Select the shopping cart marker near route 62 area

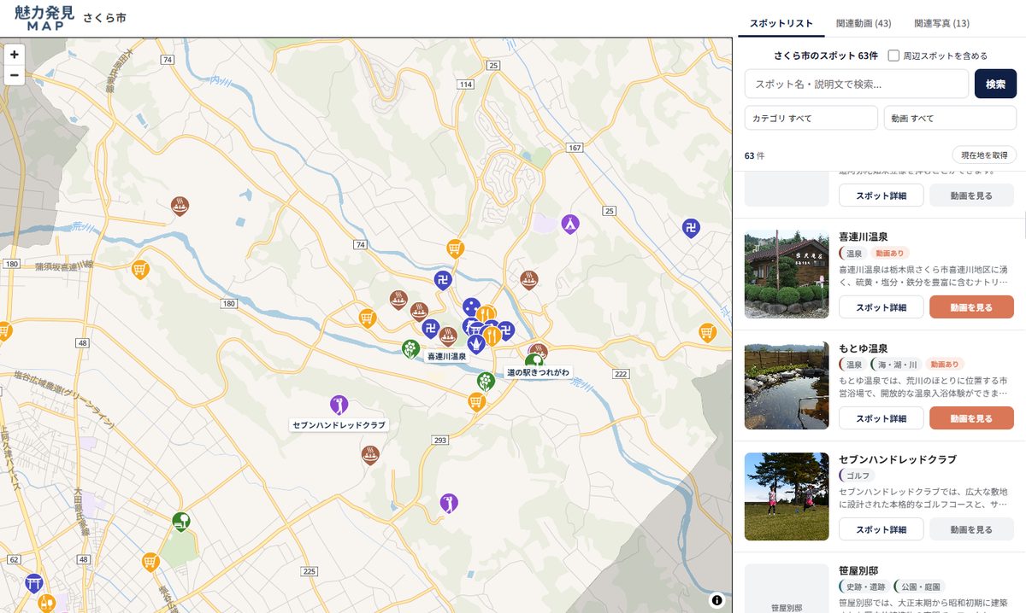150,563
